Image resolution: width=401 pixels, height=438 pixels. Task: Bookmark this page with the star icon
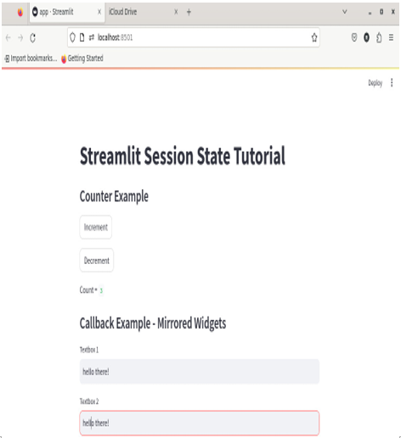point(314,37)
